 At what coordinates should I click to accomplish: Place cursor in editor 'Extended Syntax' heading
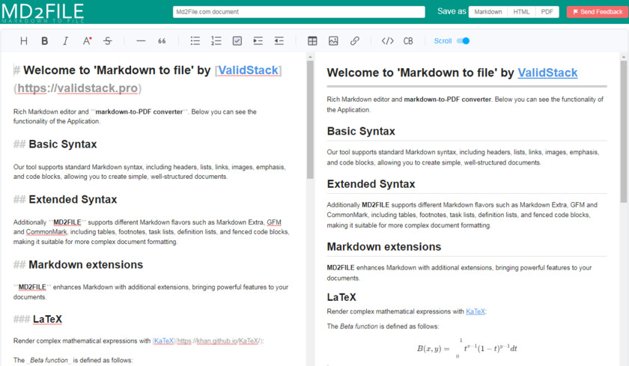[73, 200]
